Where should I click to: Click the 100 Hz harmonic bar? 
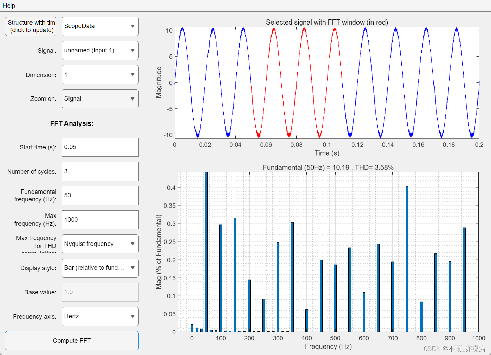pyautogui.click(x=221, y=278)
